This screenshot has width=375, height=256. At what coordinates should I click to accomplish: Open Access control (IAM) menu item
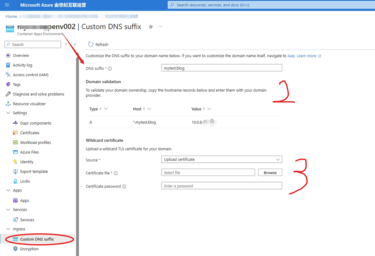(30, 75)
